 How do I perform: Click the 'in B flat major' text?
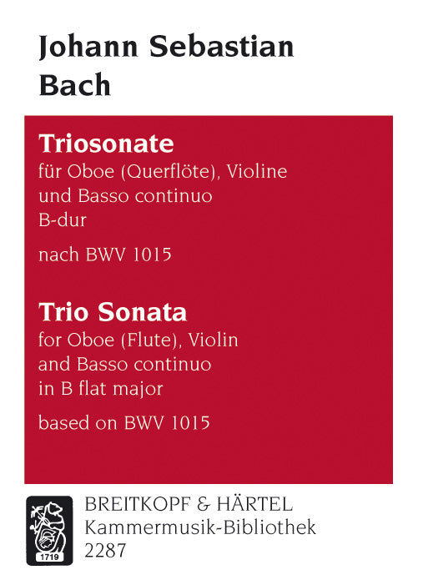point(101,389)
